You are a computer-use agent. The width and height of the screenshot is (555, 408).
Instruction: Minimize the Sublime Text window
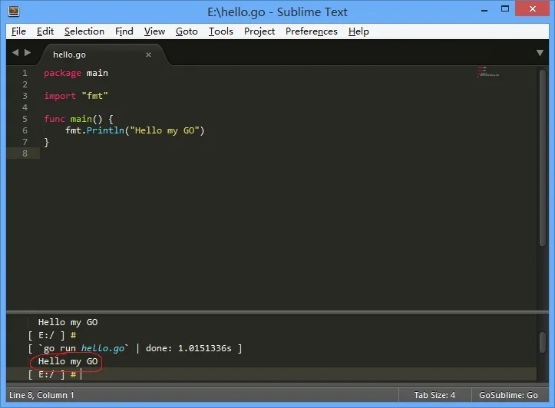pyautogui.click(x=484, y=10)
